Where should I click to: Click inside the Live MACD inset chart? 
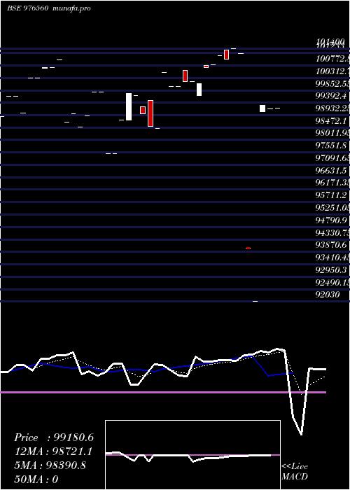click(x=192, y=455)
